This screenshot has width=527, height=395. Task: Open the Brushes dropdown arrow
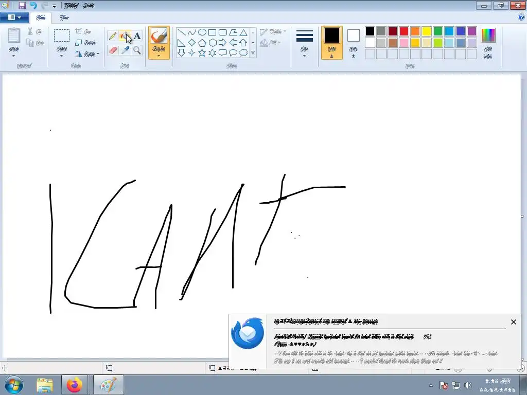coord(159,56)
